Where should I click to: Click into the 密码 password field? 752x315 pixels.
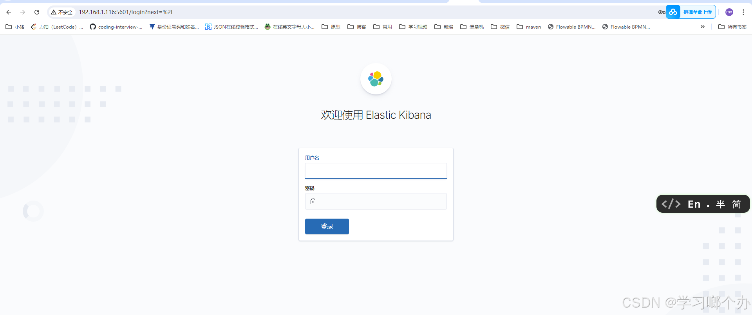click(x=376, y=201)
